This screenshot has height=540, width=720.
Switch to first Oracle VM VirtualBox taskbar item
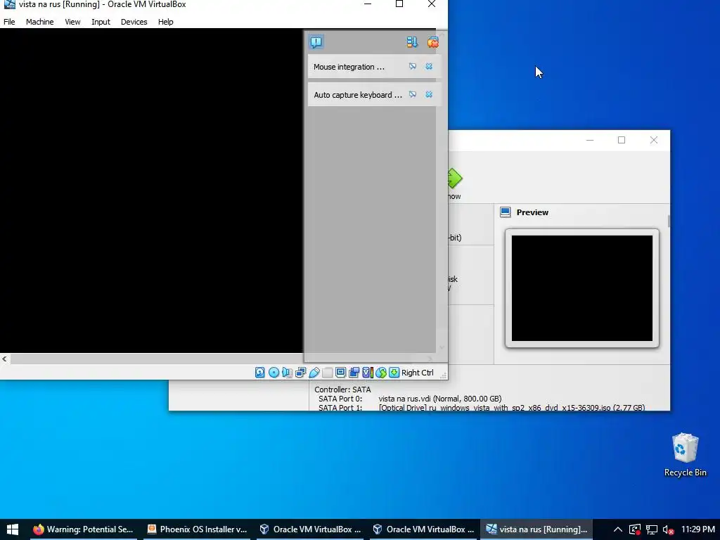click(310, 529)
